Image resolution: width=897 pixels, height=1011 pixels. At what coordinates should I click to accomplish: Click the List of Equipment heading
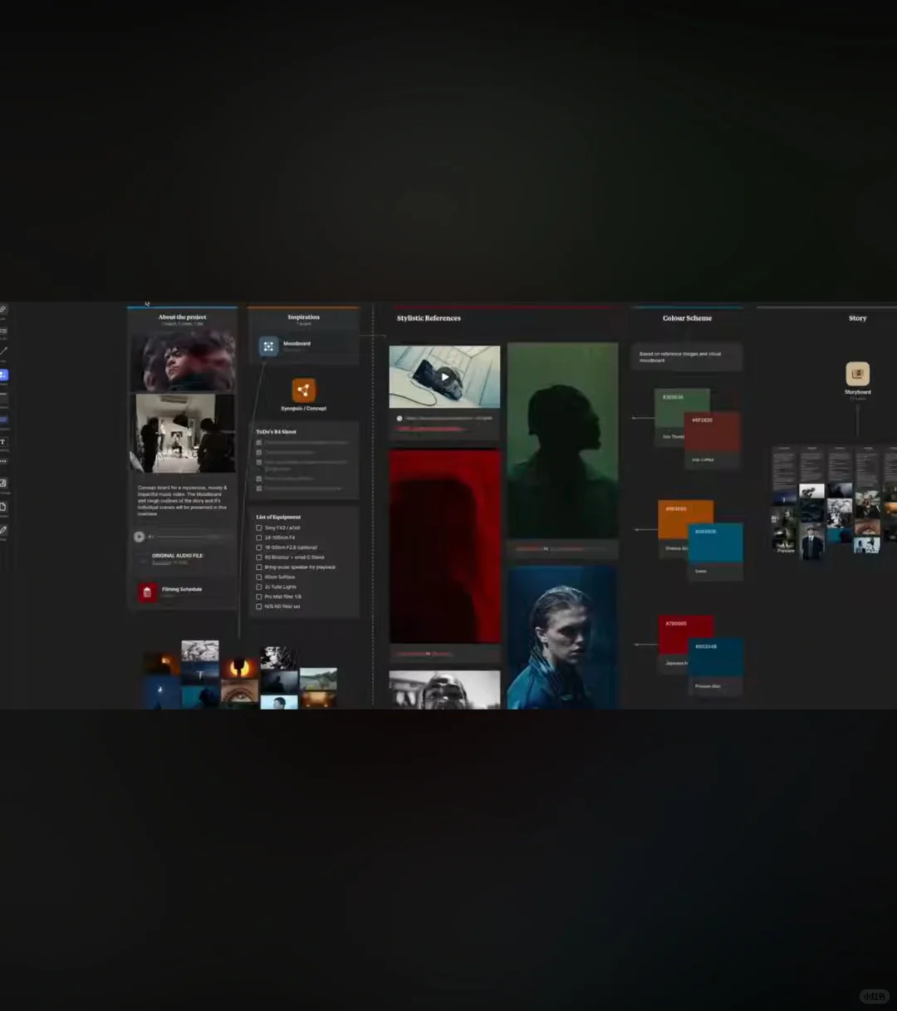pyautogui.click(x=278, y=517)
